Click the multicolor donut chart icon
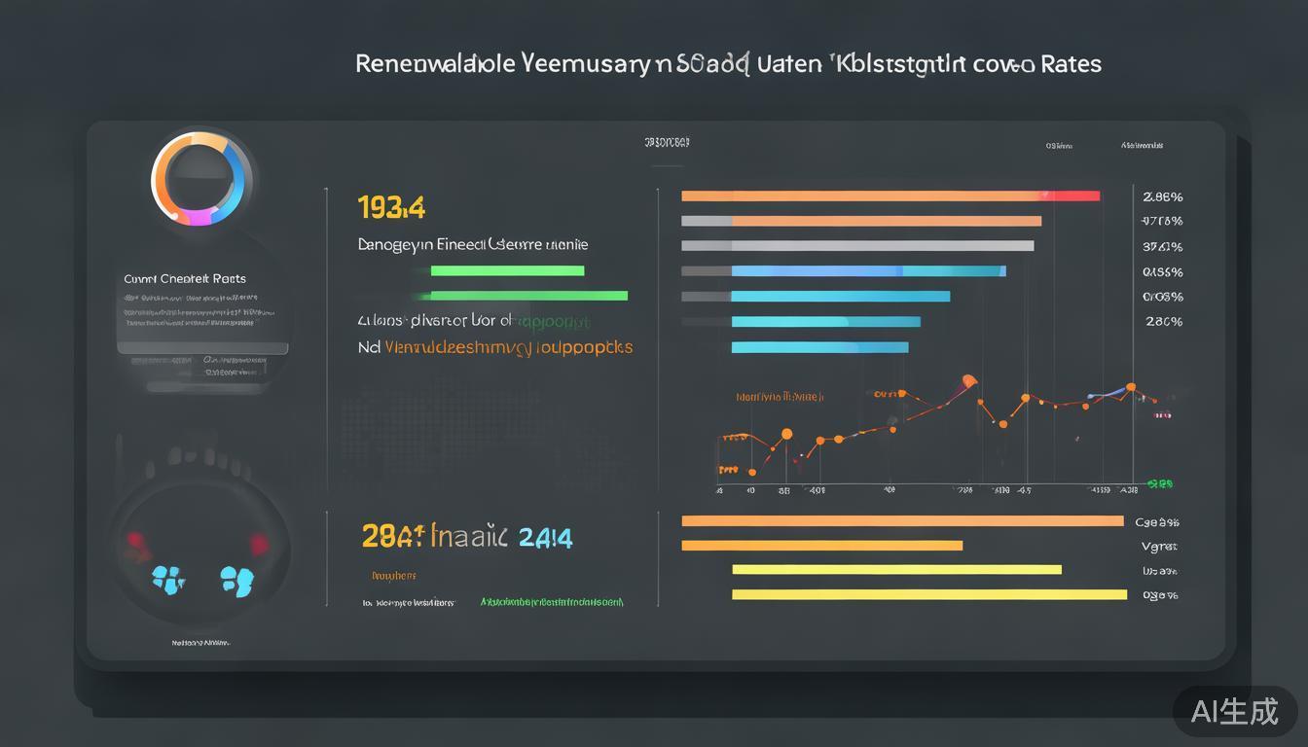This screenshot has height=747, width=1308. pyautogui.click(x=200, y=180)
